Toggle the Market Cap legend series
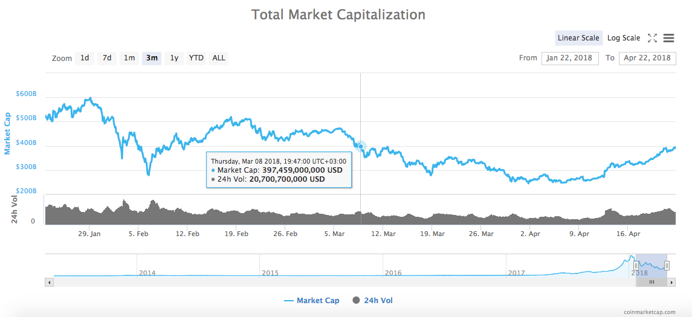The width and height of the screenshot is (692, 317). click(x=311, y=301)
